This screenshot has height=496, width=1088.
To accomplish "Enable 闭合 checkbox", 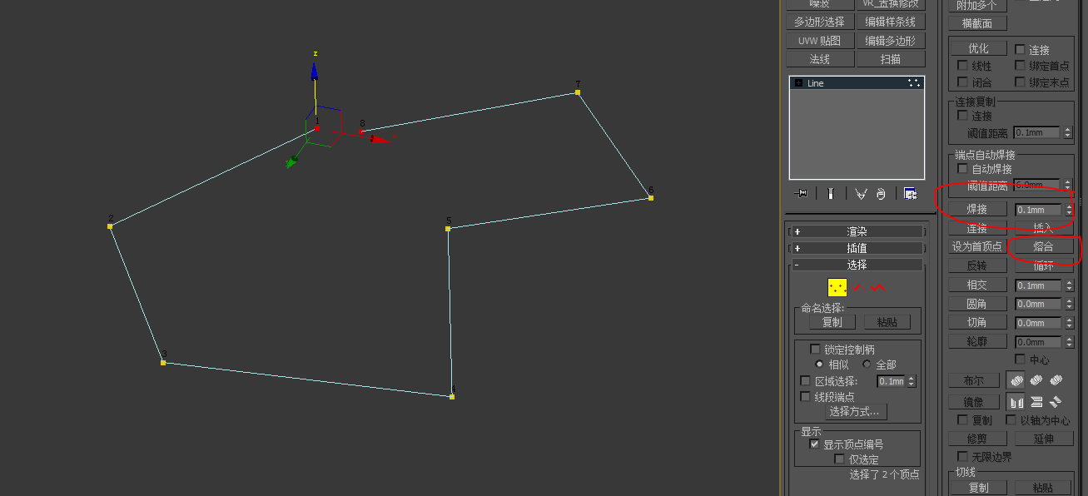I will click(962, 82).
